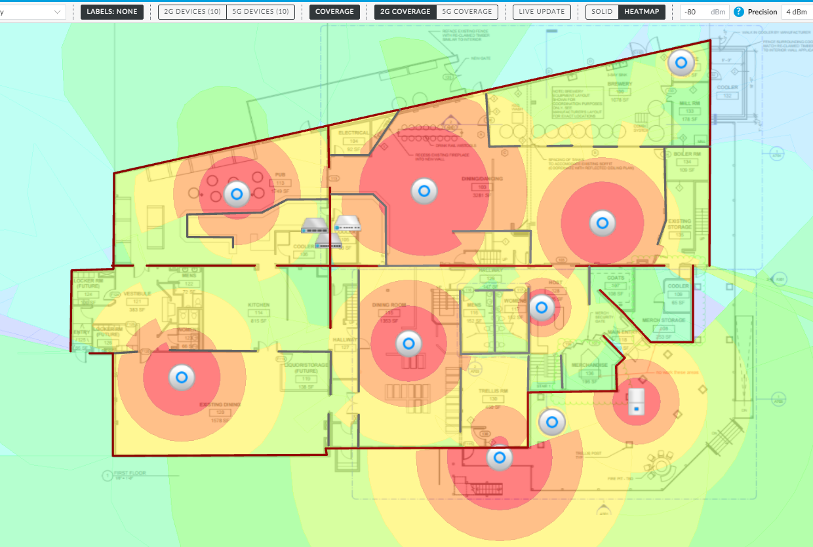Toggle Live Update mode
Viewport: 813px width, 547px height.
(x=541, y=12)
